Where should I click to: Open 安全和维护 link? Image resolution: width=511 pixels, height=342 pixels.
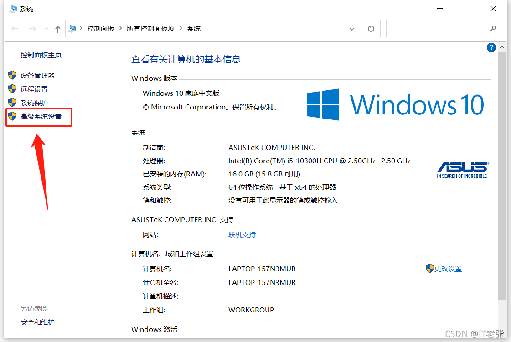click(37, 322)
